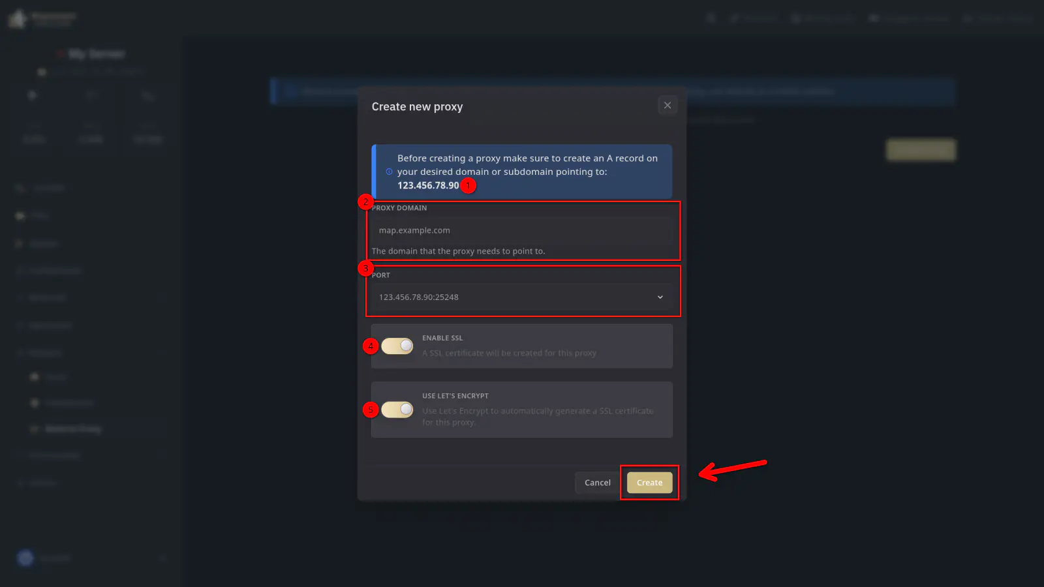
Task: Toggle the Use Let's Encrypt switch
Action: pyautogui.click(x=397, y=410)
